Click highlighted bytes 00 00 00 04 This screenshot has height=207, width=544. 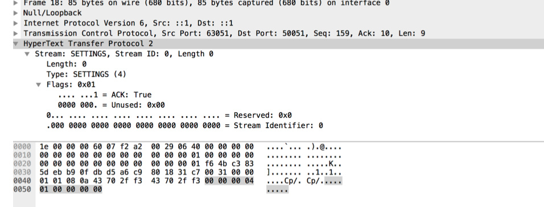[229, 180]
